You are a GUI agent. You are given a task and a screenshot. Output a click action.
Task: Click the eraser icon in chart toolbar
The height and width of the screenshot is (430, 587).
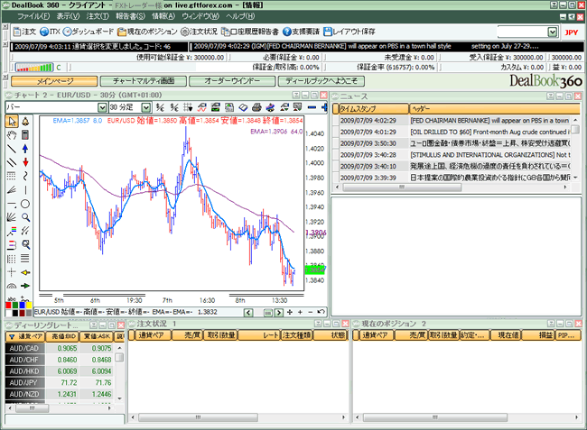point(243,107)
